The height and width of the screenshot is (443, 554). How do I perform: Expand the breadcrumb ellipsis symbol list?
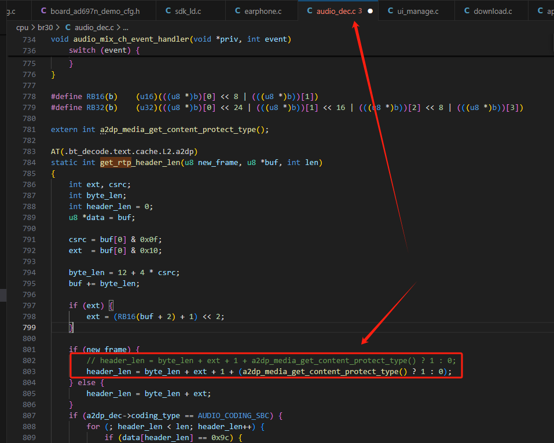point(126,28)
